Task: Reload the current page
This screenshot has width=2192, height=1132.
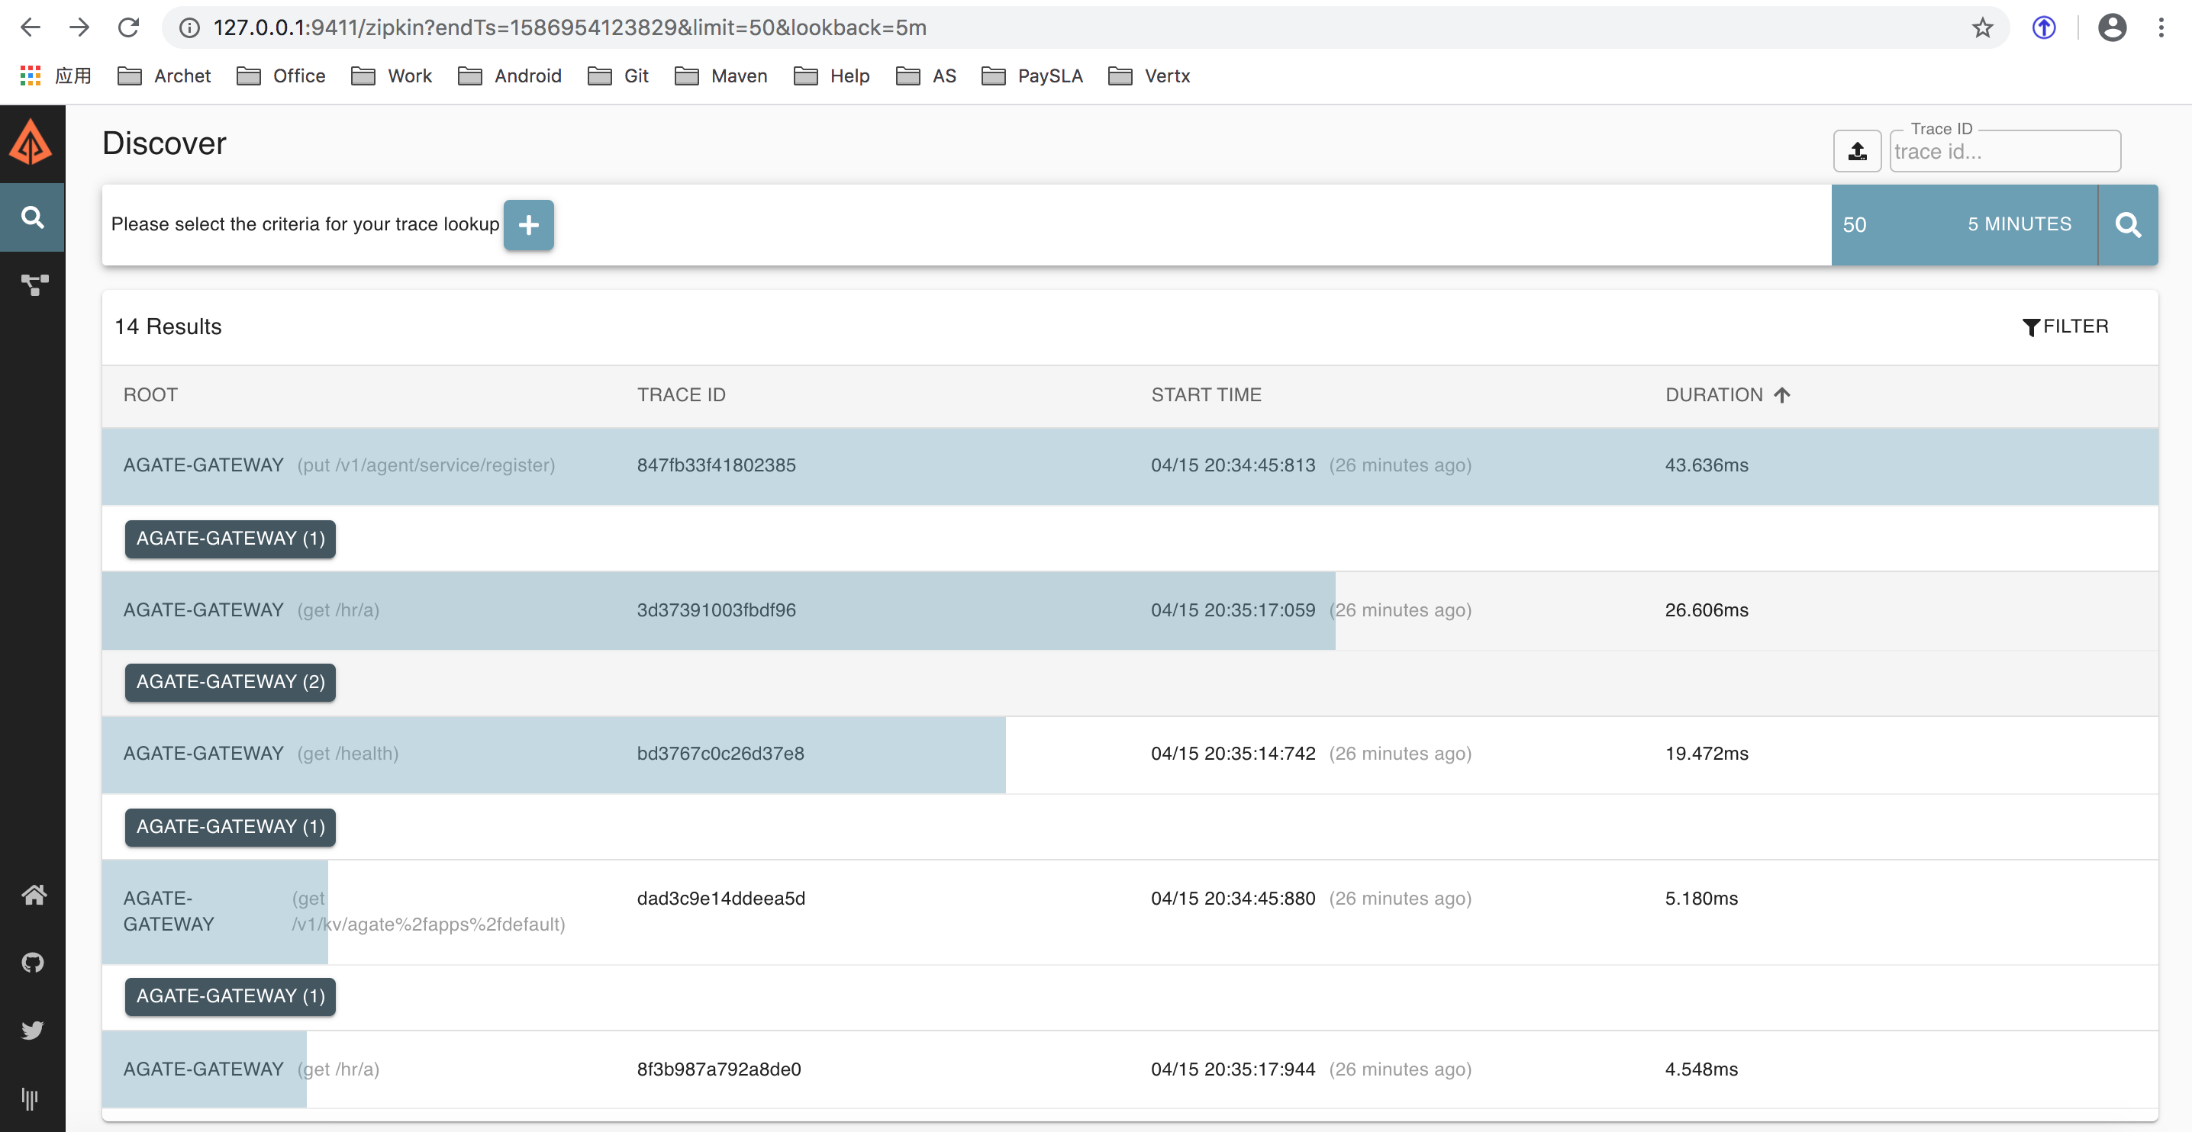Action: pyautogui.click(x=128, y=27)
